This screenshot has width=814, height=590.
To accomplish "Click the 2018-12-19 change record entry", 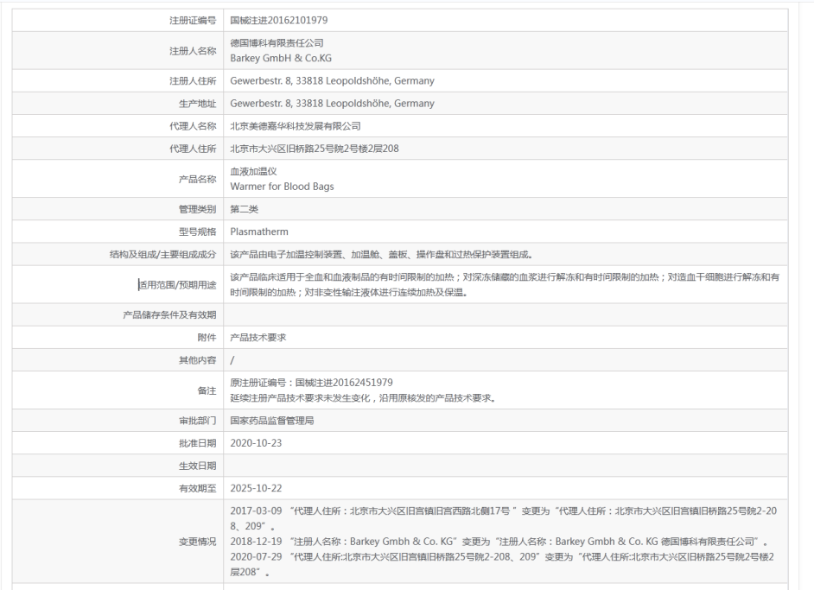I will pyautogui.click(x=499, y=542).
